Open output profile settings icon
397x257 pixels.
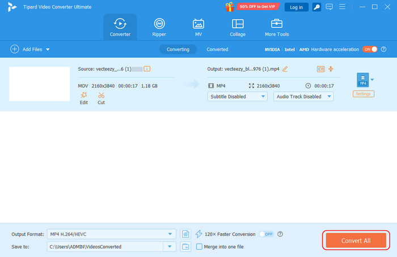coord(185,234)
